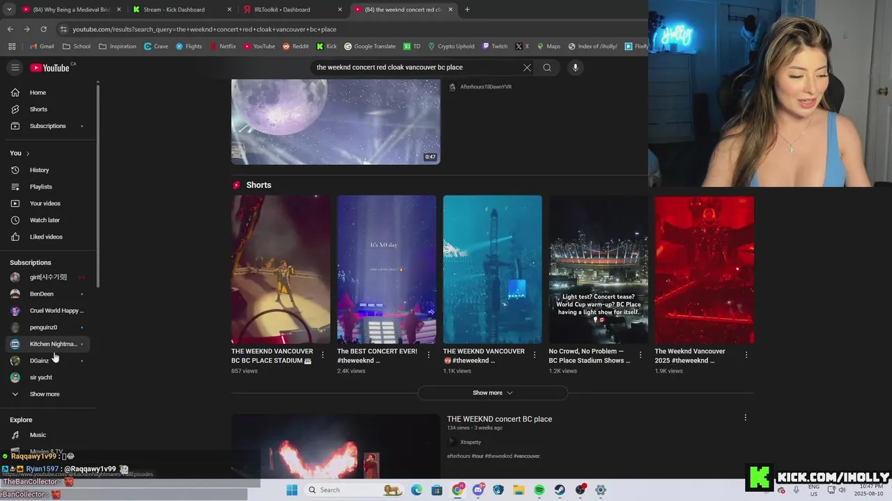Open Twitch bookmark
The image size is (892, 501).
[x=495, y=47]
